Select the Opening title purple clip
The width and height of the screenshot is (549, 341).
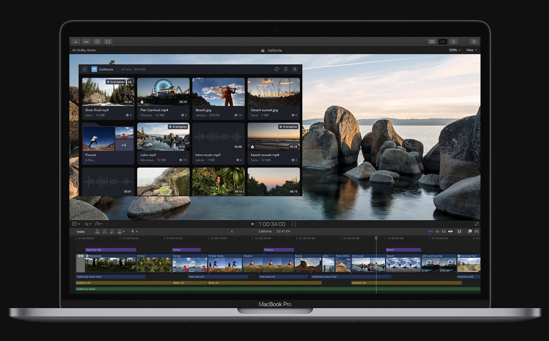[111, 250]
